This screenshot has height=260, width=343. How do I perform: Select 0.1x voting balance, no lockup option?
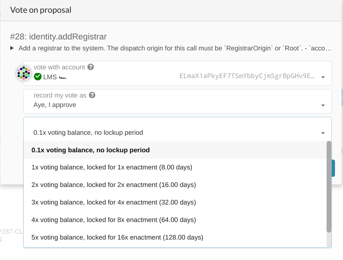(x=90, y=150)
